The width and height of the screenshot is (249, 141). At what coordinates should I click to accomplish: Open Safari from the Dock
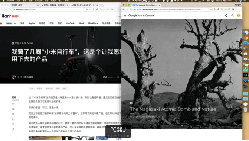pyautogui.click(x=245, y=43)
